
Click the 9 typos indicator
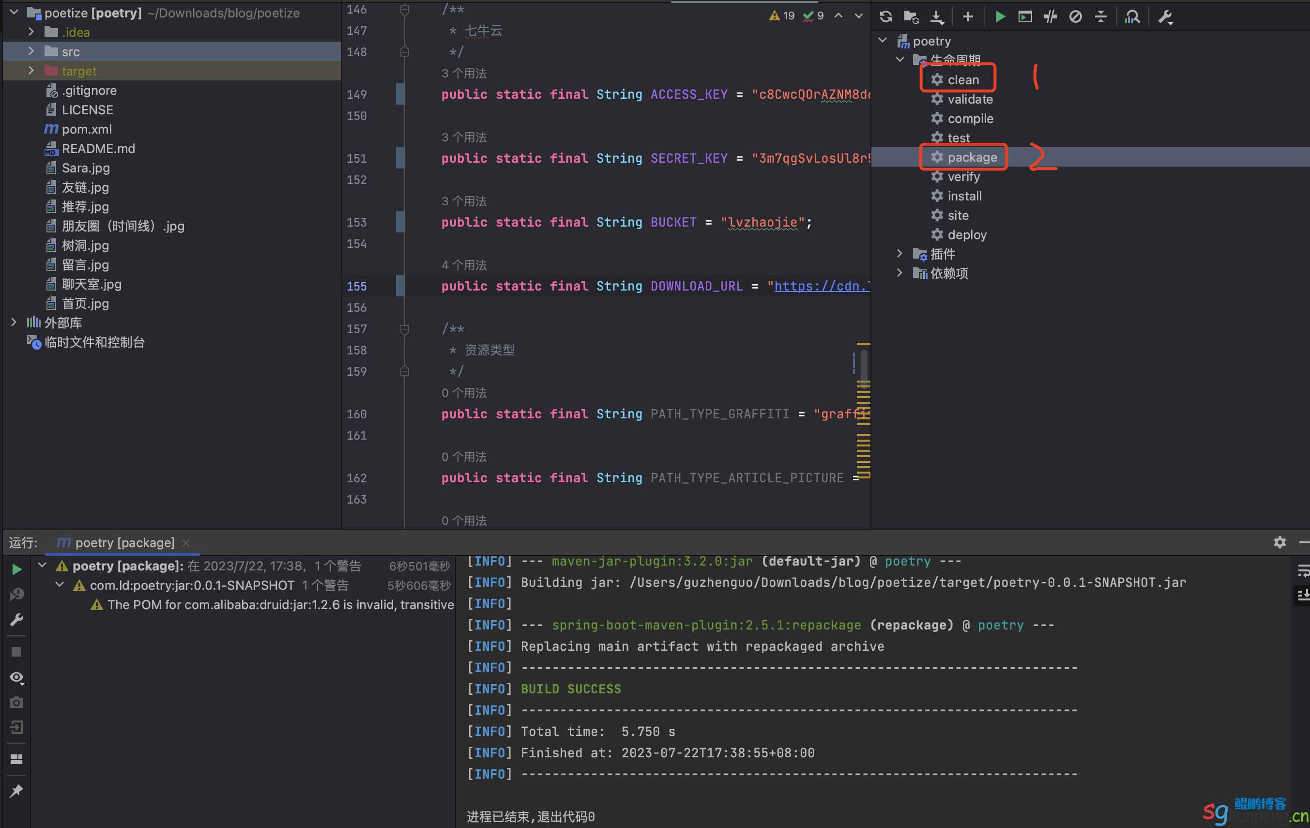[813, 16]
